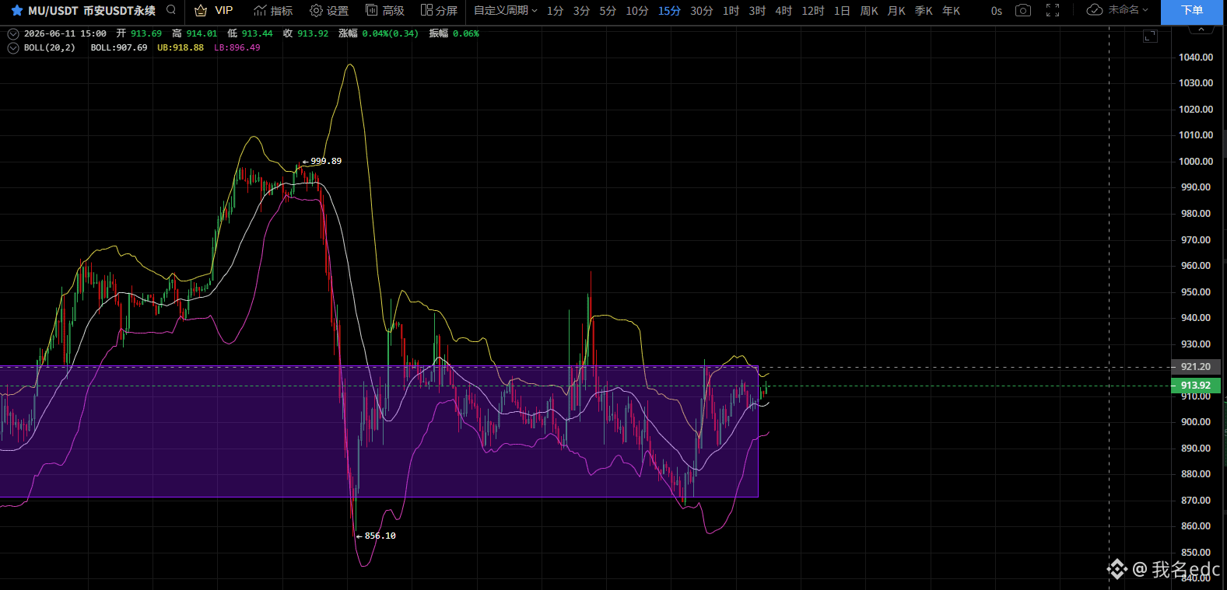Switch to the 4时 timeframe
This screenshot has width=1227, height=590.
[x=784, y=11]
